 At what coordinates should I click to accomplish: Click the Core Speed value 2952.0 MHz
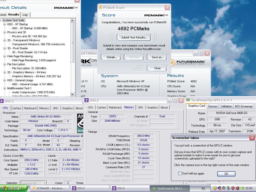pyautogui.click(x=31, y=160)
